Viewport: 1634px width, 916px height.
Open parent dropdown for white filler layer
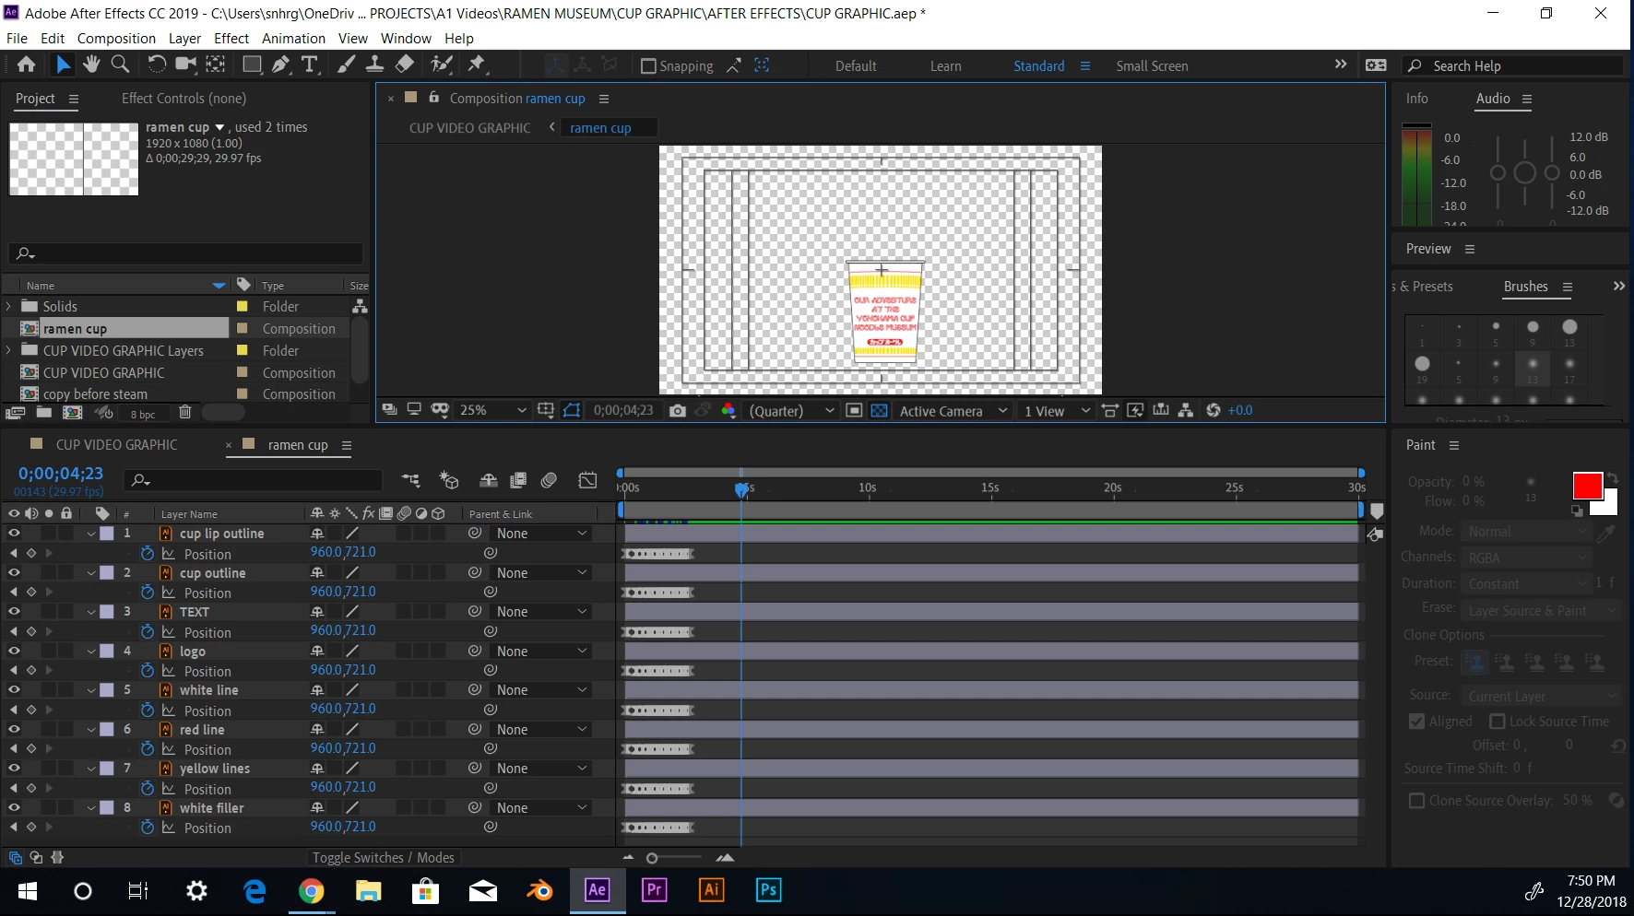pos(541,808)
